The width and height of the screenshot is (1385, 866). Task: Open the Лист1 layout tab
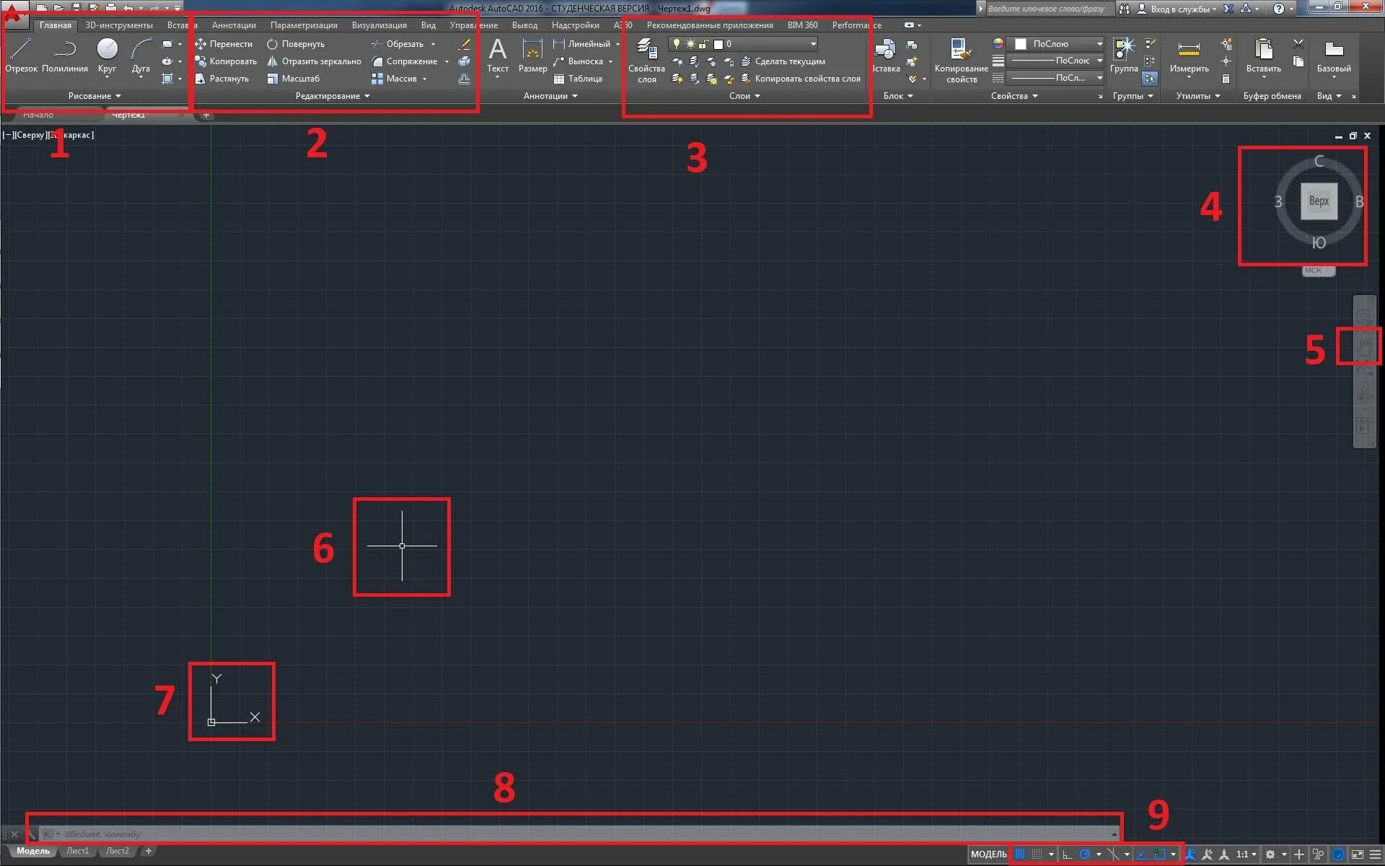[78, 851]
